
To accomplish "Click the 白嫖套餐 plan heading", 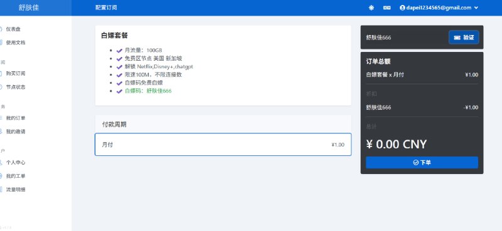I will click(115, 36).
